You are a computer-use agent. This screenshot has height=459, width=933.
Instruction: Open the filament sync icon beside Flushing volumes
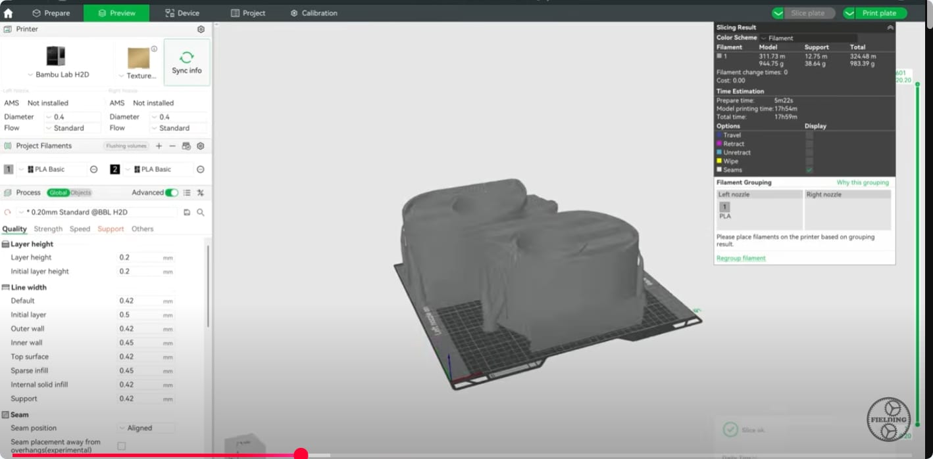[x=186, y=146]
